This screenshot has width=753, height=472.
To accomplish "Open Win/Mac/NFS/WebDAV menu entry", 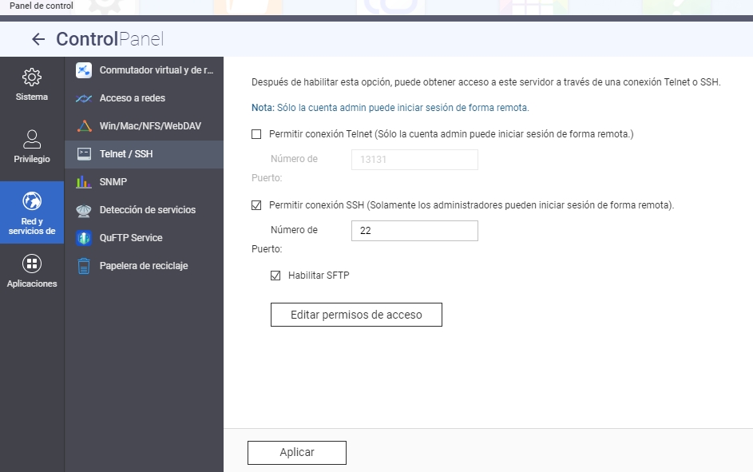I will (144, 126).
